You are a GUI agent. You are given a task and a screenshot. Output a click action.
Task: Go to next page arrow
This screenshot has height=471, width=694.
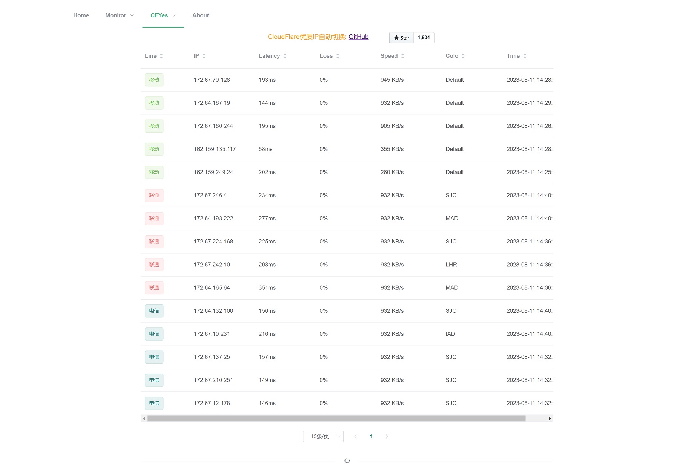(x=387, y=436)
